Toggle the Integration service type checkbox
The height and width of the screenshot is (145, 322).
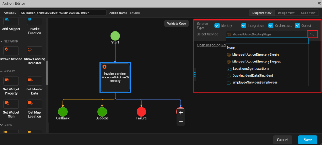click(244, 25)
